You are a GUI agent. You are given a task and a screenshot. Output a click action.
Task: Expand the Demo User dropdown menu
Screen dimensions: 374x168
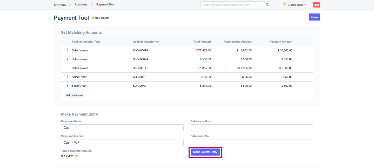pyautogui.click(x=297, y=5)
